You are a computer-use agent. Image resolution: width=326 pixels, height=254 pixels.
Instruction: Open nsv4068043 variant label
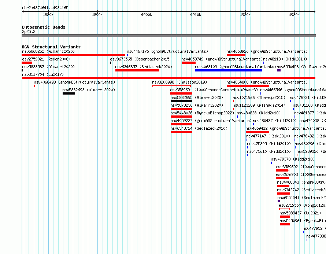301,182
